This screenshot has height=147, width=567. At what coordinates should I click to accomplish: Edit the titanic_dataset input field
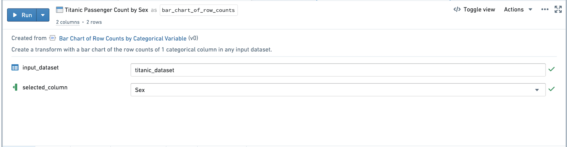coord(338,70)
